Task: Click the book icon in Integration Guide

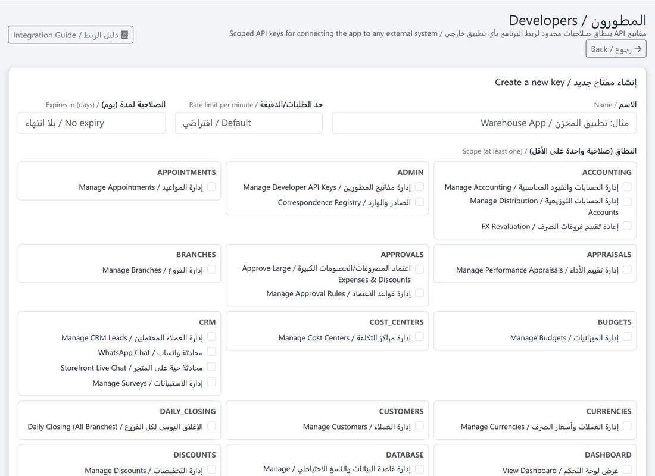Action: point(124,35)
